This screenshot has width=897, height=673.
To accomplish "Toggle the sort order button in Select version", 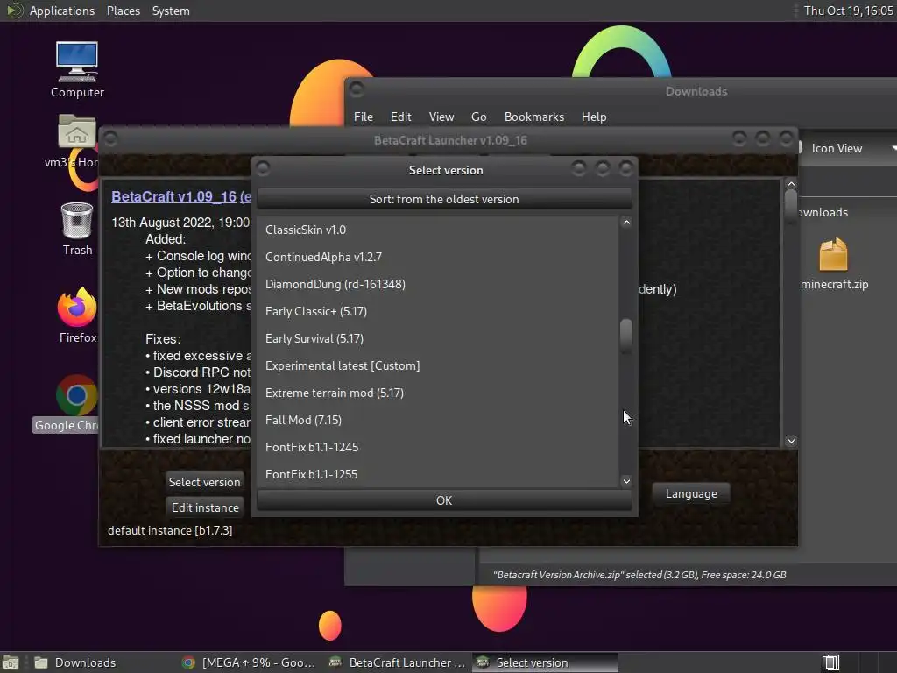I will [x=444, y=199].
